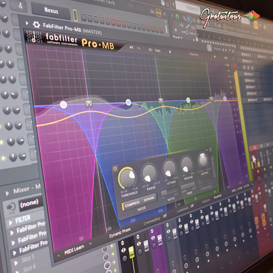The height and width of the screenshot is (273, 273).
Task: Click the Attack knob
Action: [169, 168]
